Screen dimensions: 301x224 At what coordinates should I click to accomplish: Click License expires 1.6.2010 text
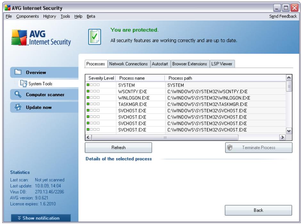pos(33,204)
